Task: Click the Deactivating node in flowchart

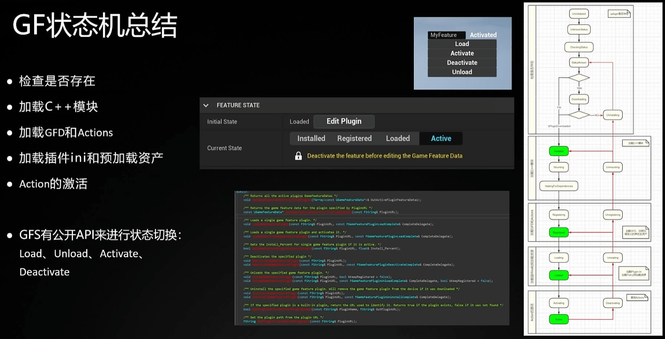Action: click(x=612, y=303)
